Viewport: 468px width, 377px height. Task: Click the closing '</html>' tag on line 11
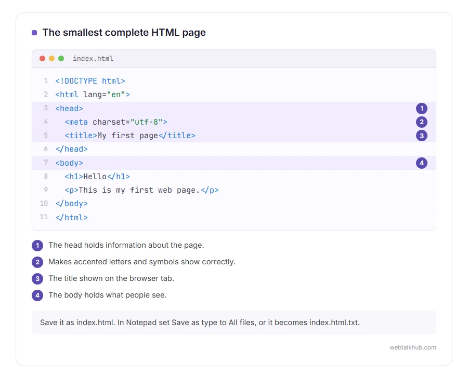click(x=71, y=218)
